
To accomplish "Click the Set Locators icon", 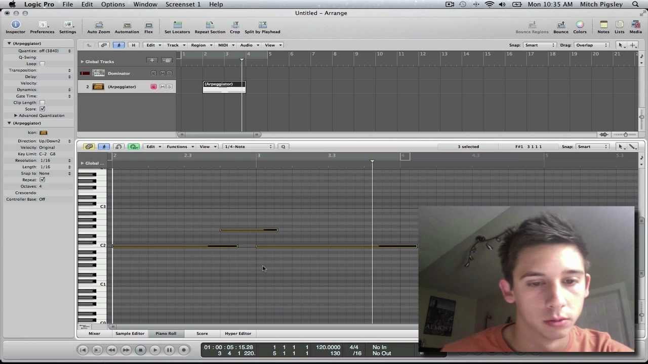I will coord(177,25).
